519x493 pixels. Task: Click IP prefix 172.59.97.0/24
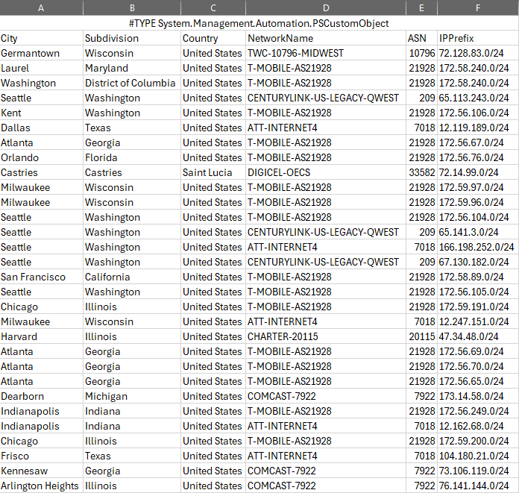coord(478,187)
